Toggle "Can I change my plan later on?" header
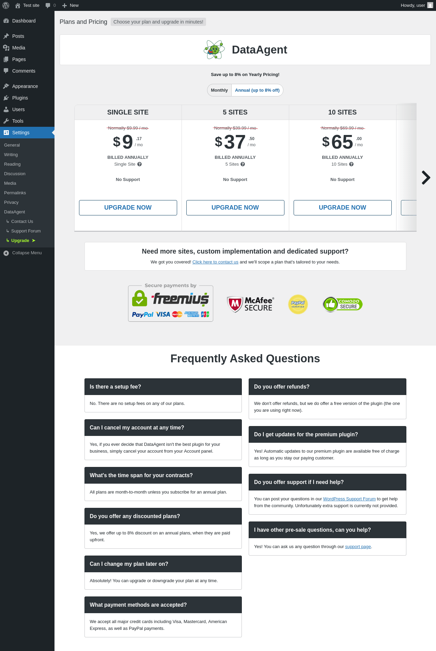Viewport: 436px width, 651px height. (163, 564)
